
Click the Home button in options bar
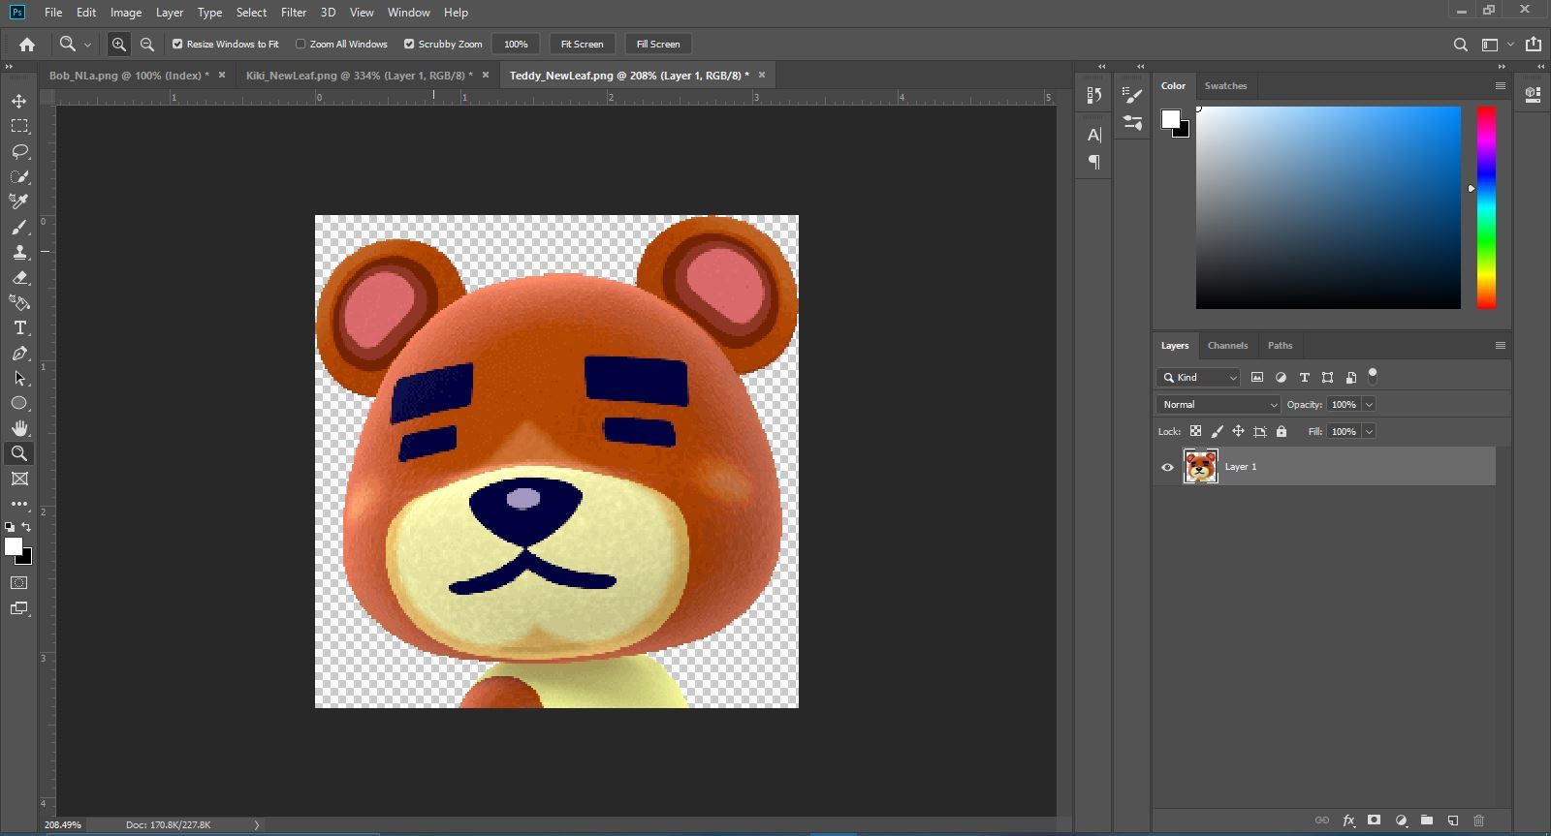click(27, 44)
